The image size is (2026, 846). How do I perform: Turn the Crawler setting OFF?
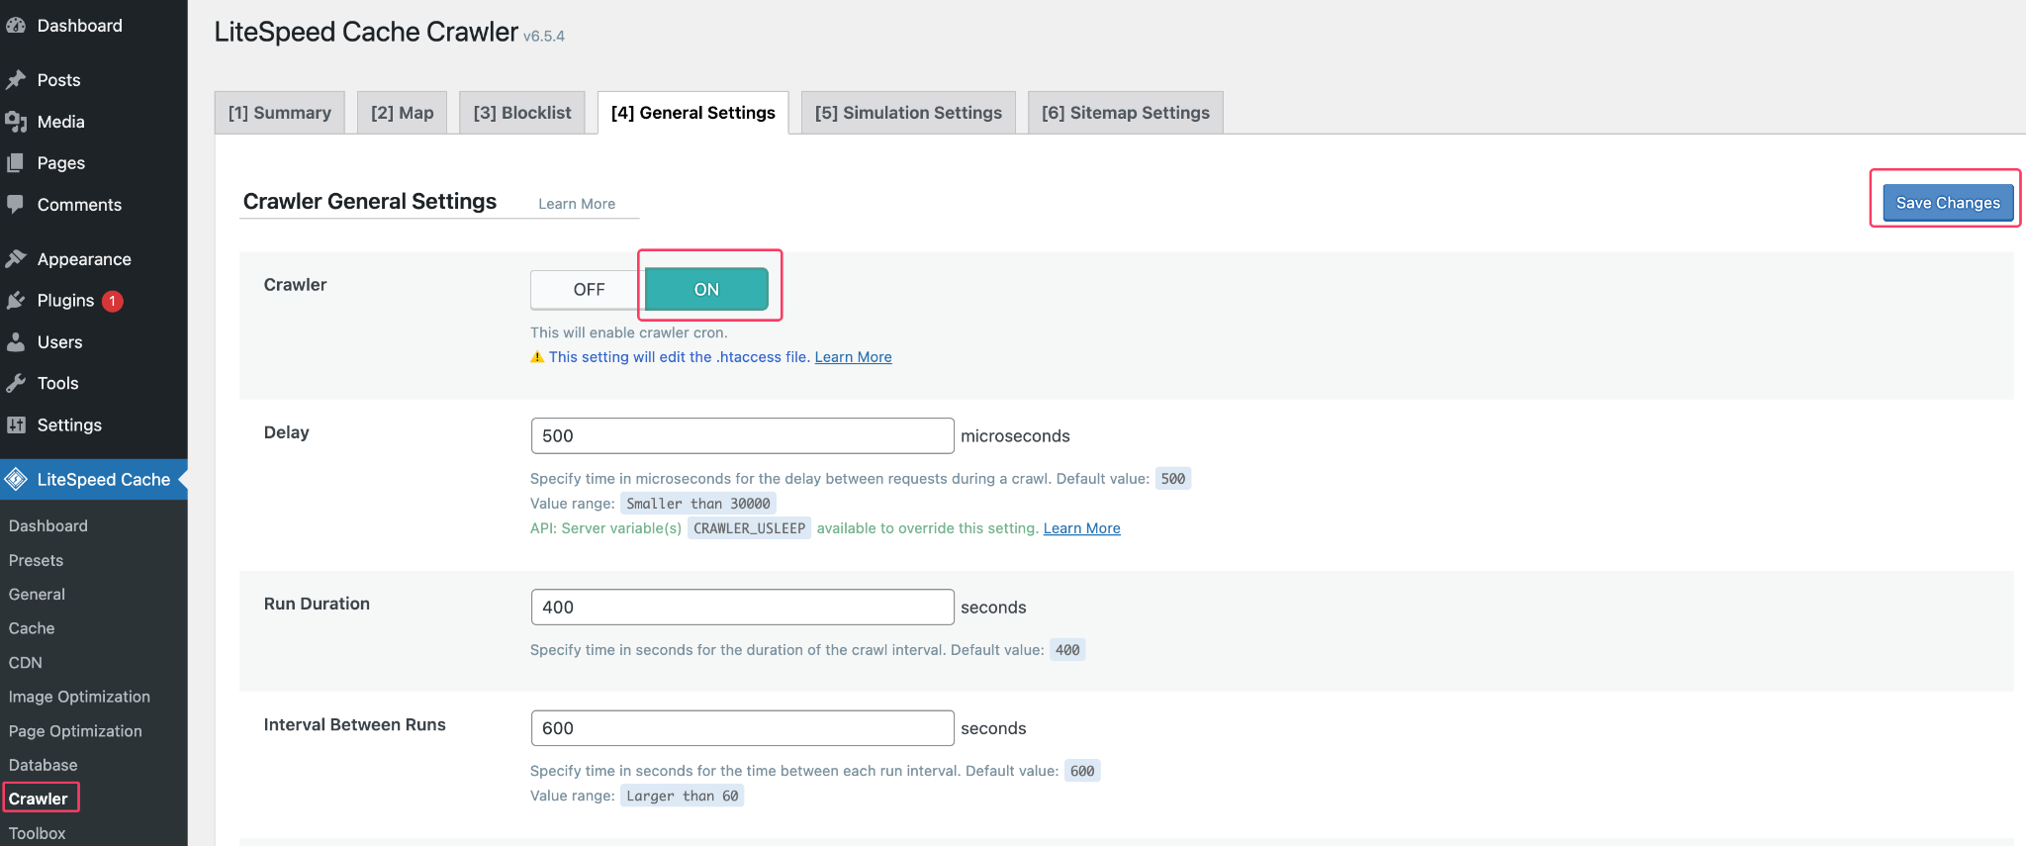pos(588,290)
